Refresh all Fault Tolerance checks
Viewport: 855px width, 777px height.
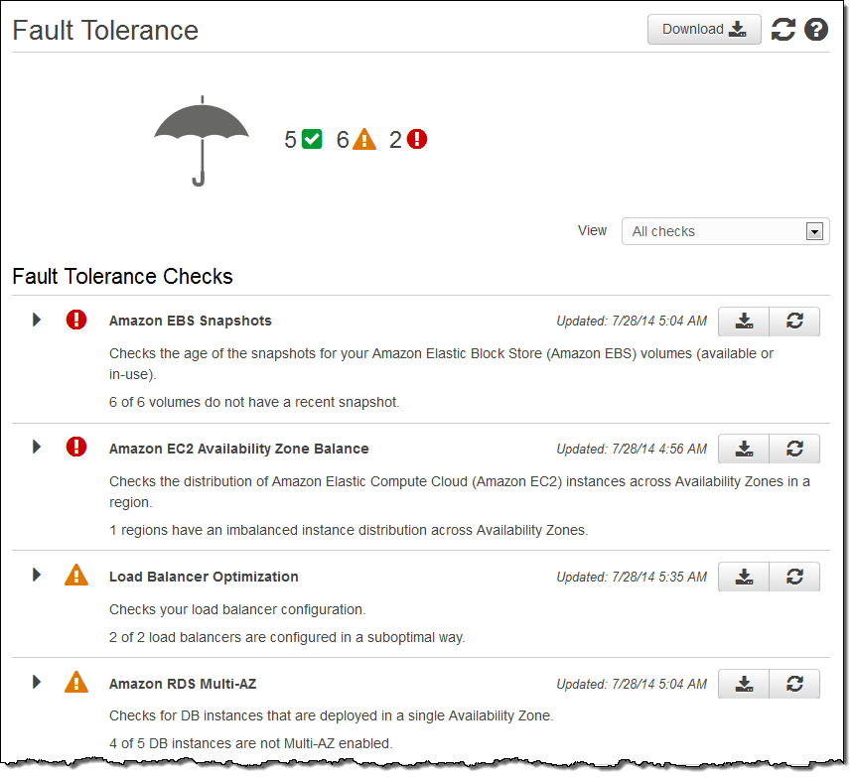[x=784, y=30]
